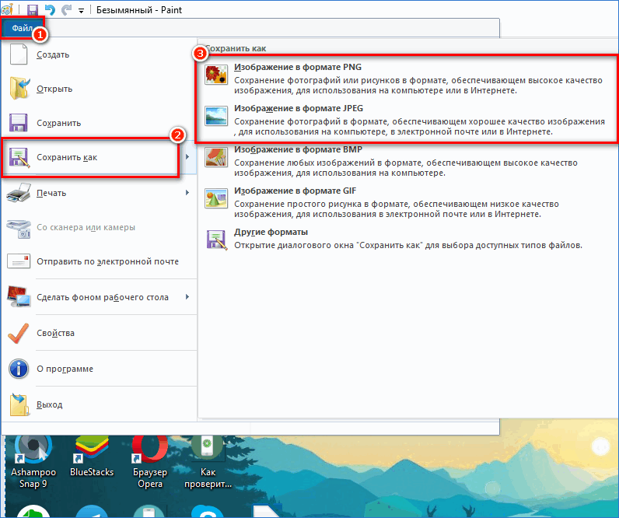Click the scanner icon for Со сканера или камеры

click(19, 228)
